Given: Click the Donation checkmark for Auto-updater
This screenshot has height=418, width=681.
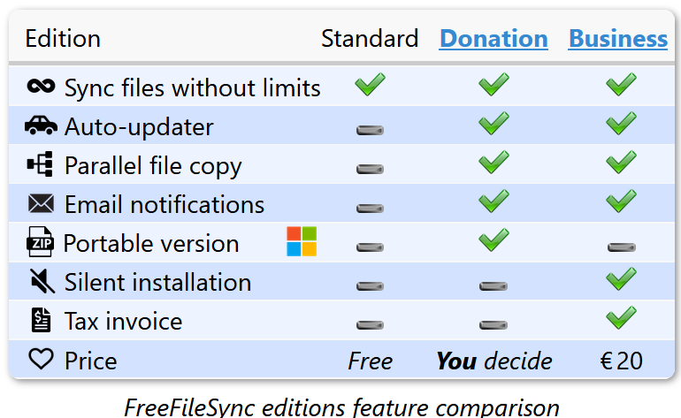Looking at the screenshot, I should point(494,124).
